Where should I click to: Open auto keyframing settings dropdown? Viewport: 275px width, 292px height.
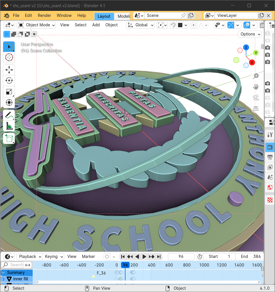coord(114,257)
